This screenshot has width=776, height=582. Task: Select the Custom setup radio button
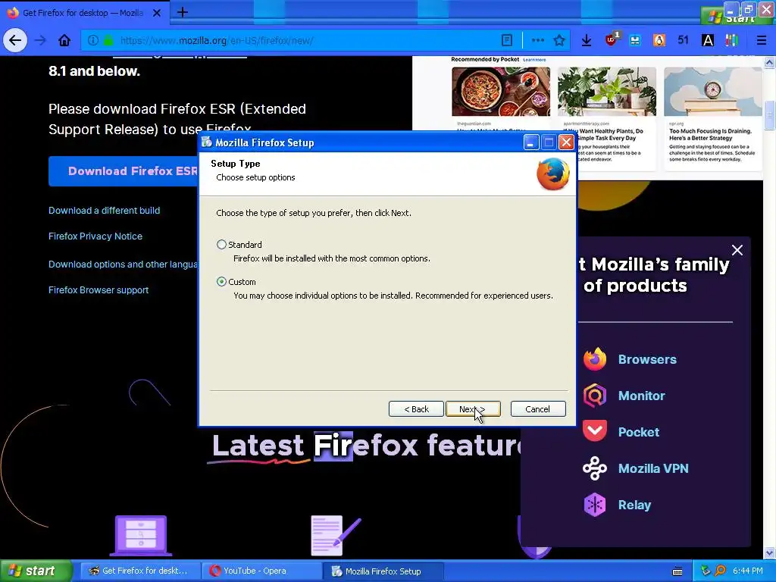[x=221, y=282]
